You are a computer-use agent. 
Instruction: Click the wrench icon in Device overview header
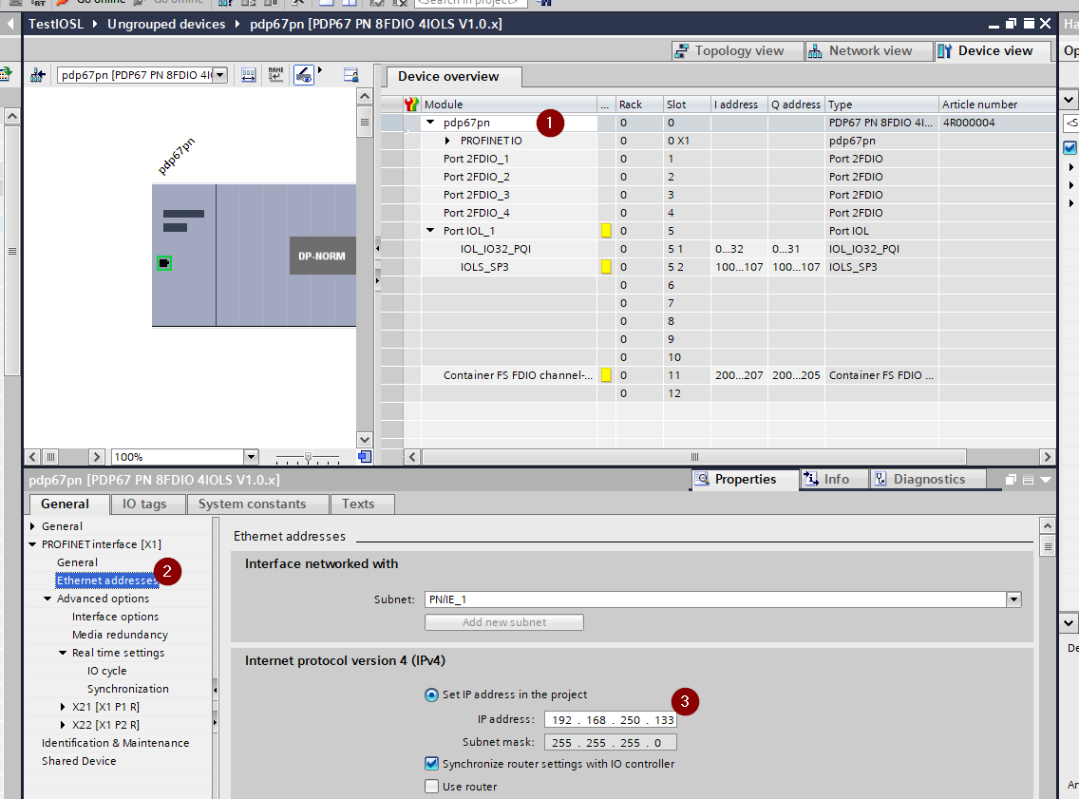point(411,104)
